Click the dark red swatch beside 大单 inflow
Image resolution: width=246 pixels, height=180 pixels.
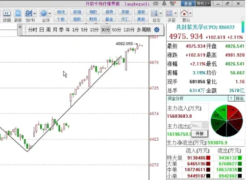tap(208, 164)
